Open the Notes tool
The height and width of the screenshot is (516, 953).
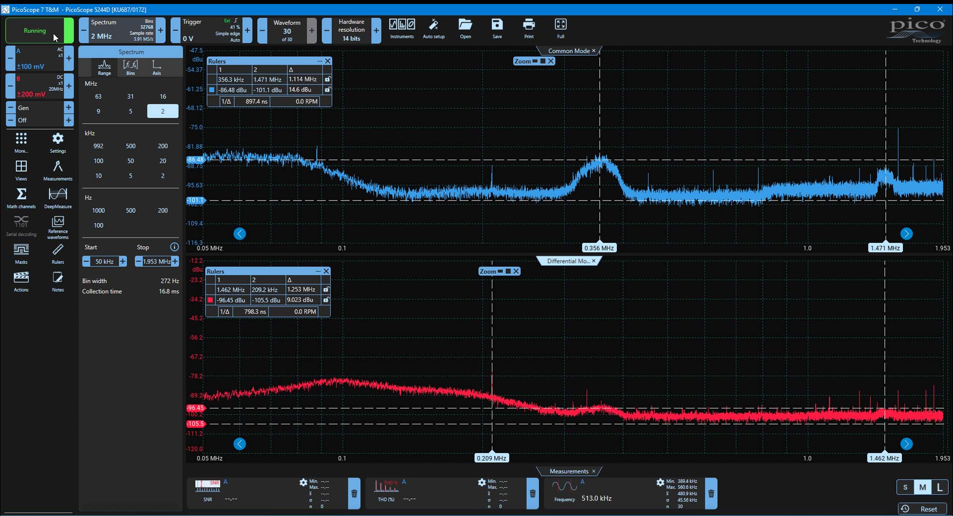[58, 281]
